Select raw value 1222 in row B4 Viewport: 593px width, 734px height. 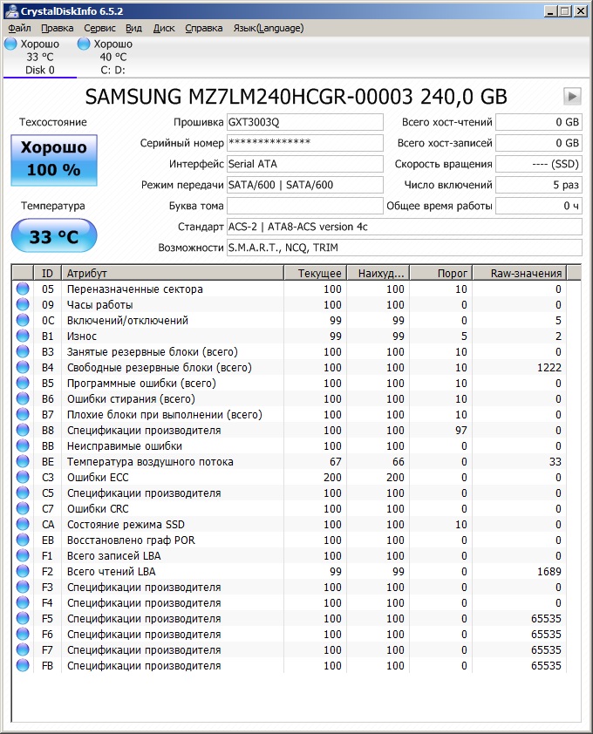549,368
